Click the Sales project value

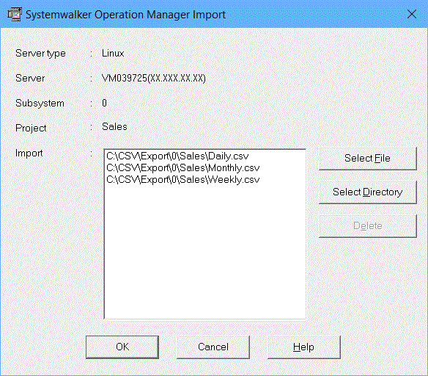114,126
